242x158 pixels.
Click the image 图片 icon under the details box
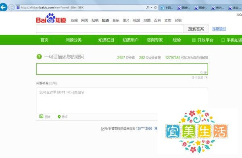41,116
